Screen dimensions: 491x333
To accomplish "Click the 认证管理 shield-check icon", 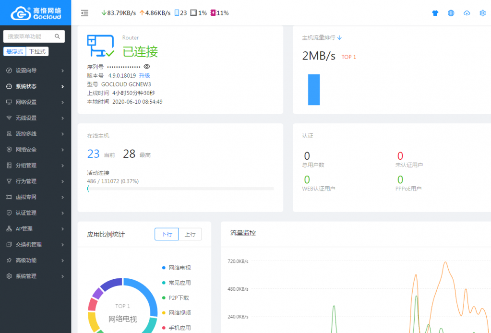I will [9, 213].
